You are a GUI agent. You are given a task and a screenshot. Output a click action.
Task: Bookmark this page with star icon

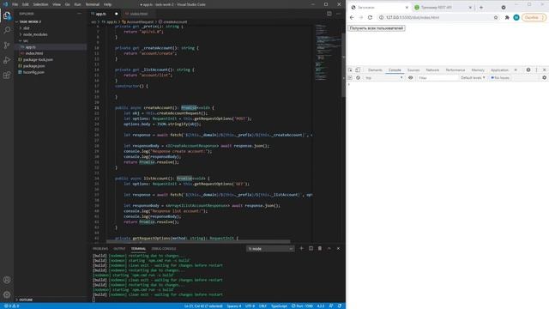[x=496, y=17]
